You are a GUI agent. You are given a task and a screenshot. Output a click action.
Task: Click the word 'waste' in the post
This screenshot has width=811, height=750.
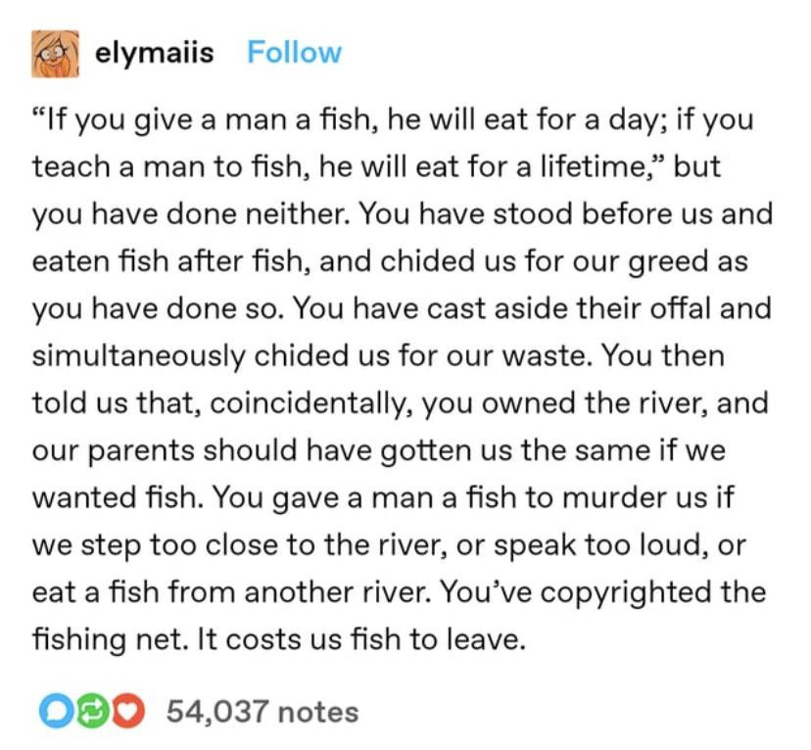[547, 356]
